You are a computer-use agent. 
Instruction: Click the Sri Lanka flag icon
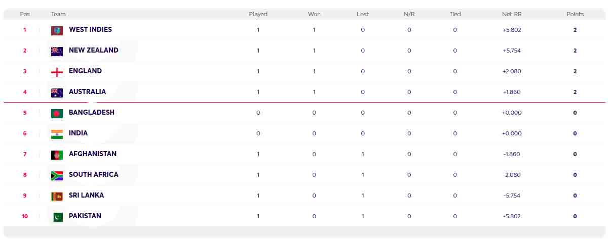tap(57, 196)
